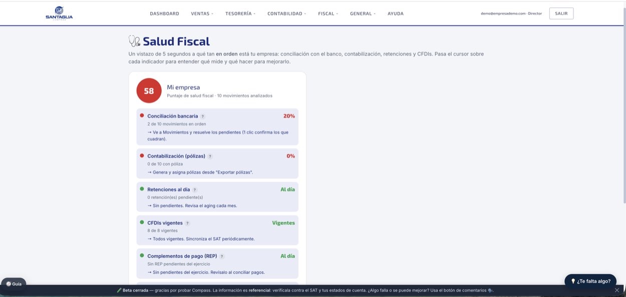Click help icon next to Conciliación bancaria
Screen dimensions: 626x297
click(x=203, y=116)
